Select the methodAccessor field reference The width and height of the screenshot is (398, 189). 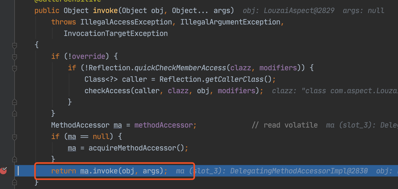164,125
